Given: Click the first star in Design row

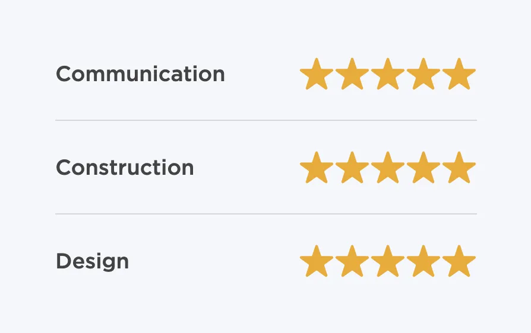Looking at the screenshot, I should tap(317, 261).
